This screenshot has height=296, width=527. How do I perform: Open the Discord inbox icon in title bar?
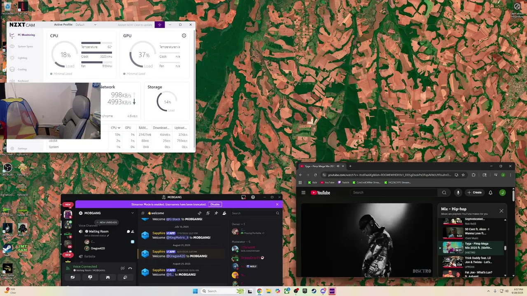[243, 197]
